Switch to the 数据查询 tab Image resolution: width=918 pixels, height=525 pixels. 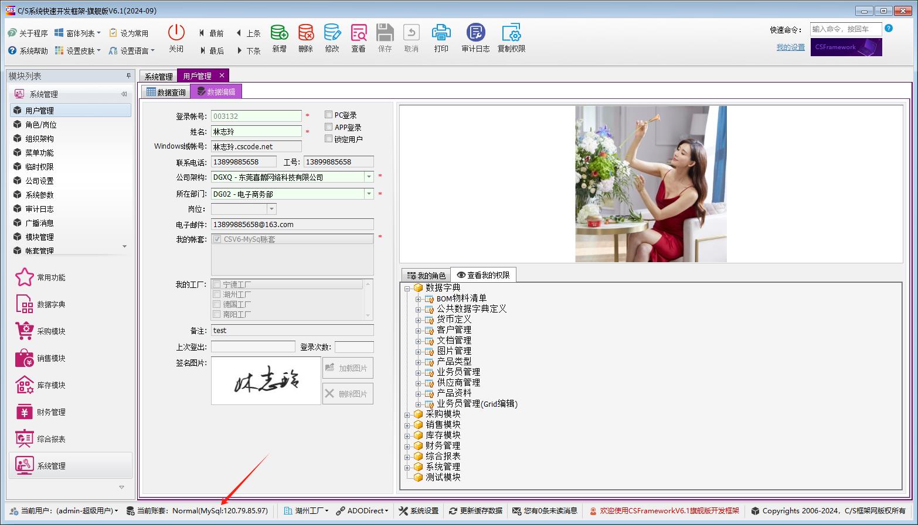(x=166, y=92)
